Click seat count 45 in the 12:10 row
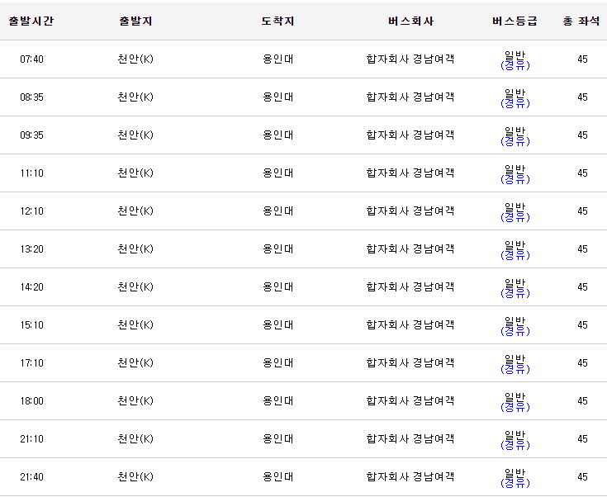This screenshot has height=497, width=607. click(x=582, y=211)
